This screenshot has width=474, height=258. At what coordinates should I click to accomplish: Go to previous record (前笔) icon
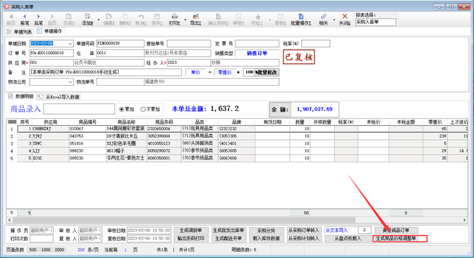point(25,17)
